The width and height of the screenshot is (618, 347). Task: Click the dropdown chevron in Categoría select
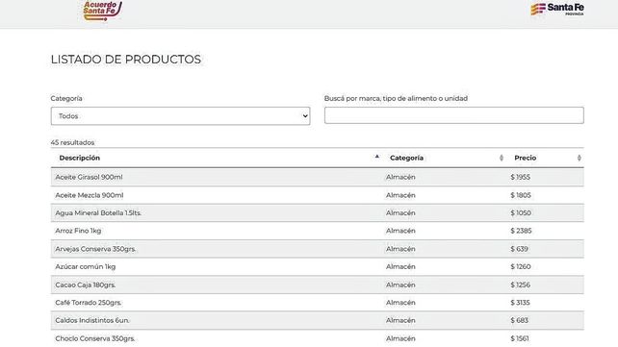pyautogui.click(x=305, y=116)
